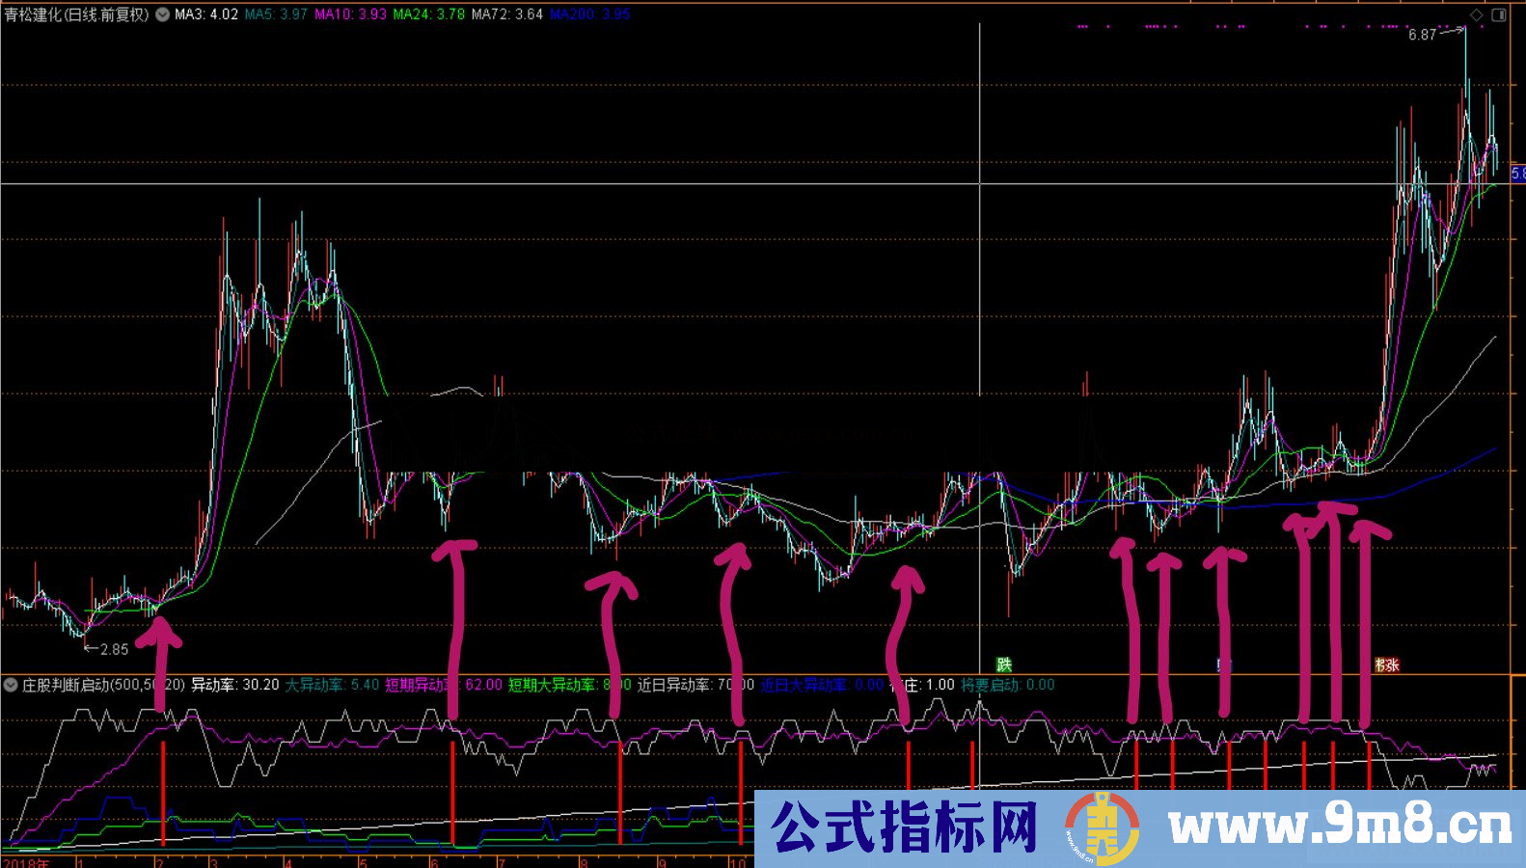This screenshot has width=1526, height=868.
Task: Click the 2.85 low price marker
Action: pyautogui.click(x=114, y=649)
